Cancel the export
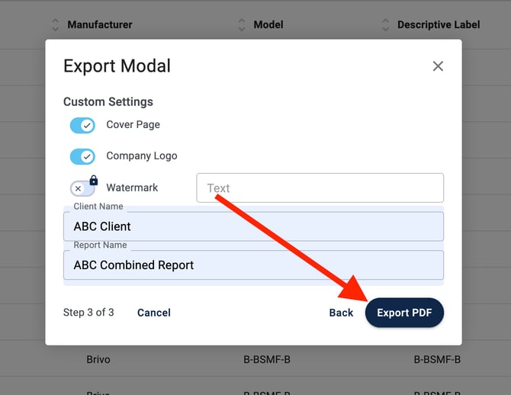The image size is (511, 395). tap(154, 313)
